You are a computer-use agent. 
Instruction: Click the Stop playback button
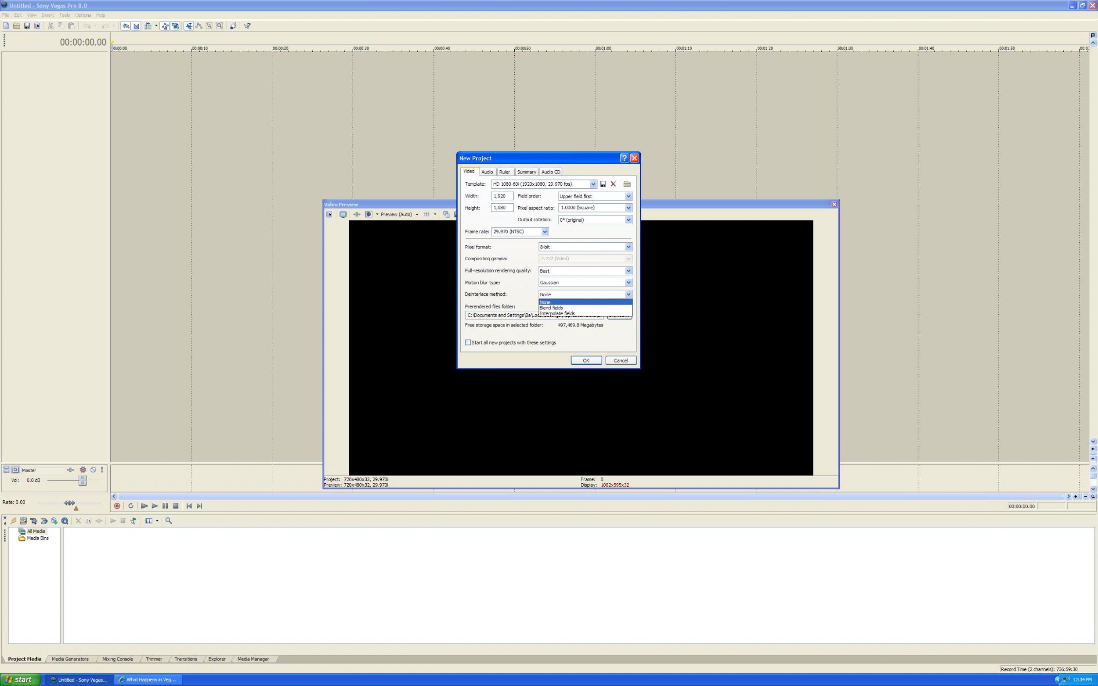pyautogui.click(x=176, y=506)
